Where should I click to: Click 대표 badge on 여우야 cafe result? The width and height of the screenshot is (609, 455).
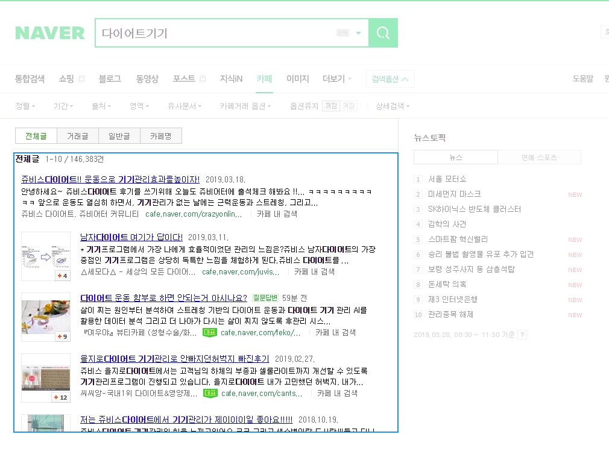pos(210,333)
